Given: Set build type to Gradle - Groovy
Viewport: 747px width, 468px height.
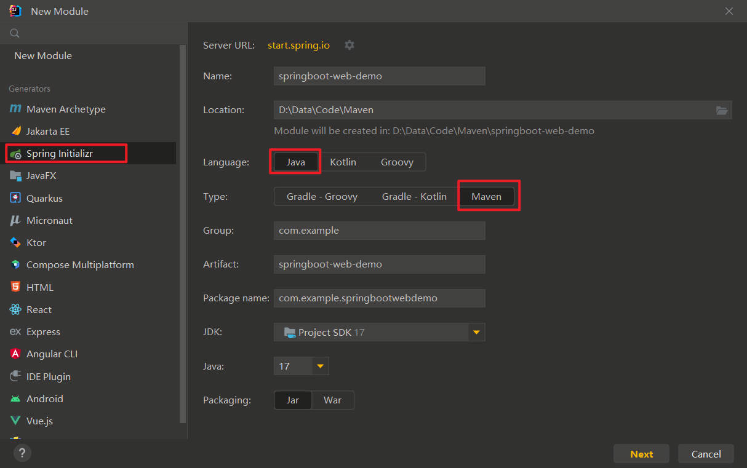Looking at the screenshot, I should 322,197.
